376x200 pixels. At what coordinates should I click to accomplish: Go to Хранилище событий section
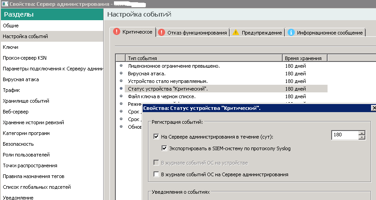click(26, 101)
